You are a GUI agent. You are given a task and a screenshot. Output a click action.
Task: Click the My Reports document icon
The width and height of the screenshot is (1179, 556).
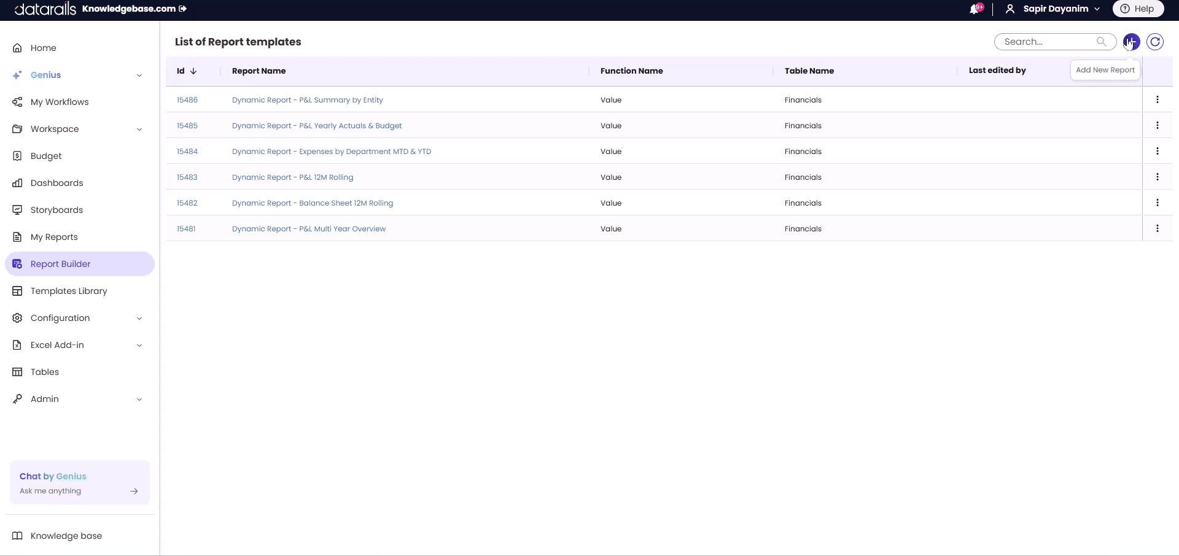pos(17,237)
